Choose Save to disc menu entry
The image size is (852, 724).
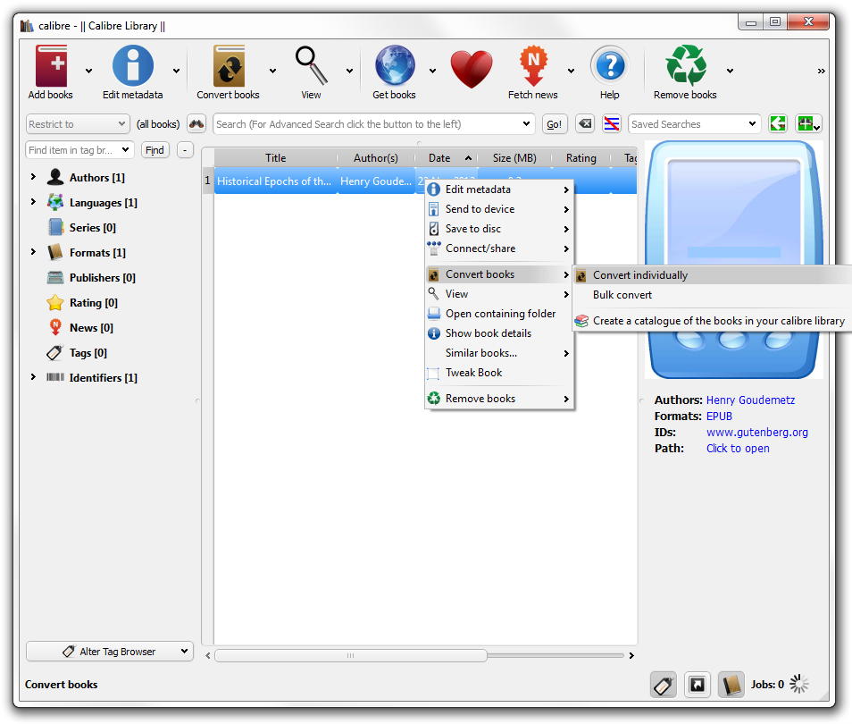(499, 229)
